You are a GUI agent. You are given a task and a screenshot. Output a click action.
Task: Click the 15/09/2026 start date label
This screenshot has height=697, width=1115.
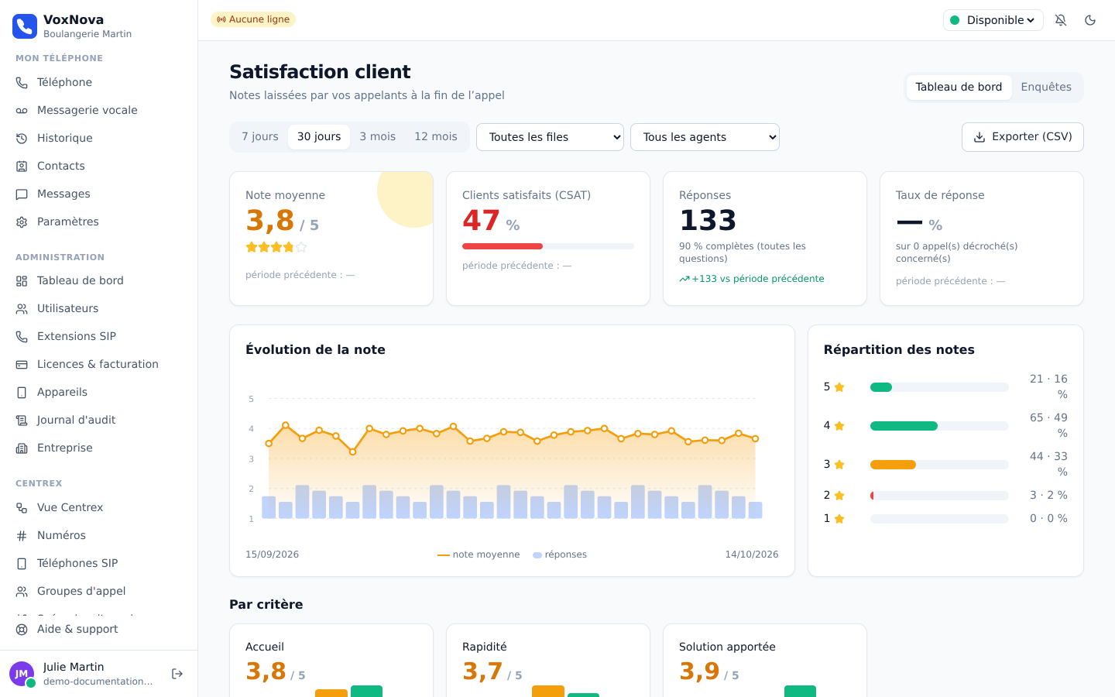coord(272,555)
